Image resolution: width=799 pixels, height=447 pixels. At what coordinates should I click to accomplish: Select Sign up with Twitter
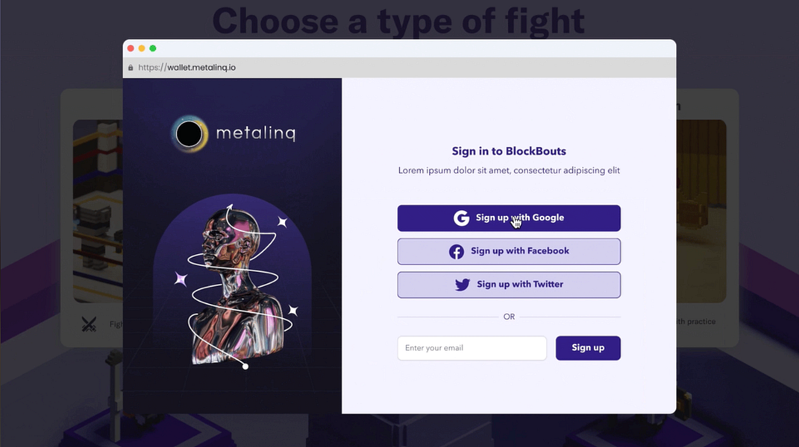point(509,285)
